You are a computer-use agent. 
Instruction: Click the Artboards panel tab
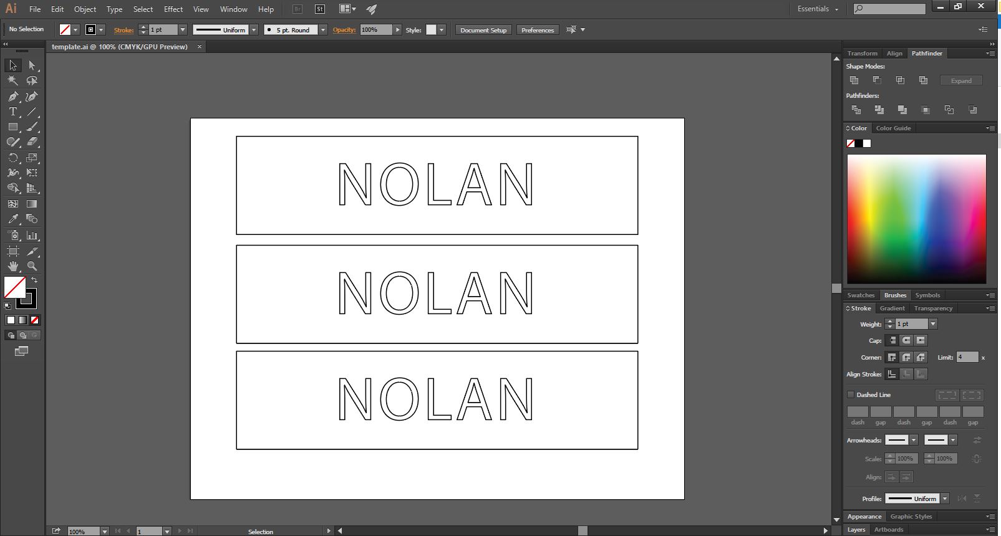point(889,530)
